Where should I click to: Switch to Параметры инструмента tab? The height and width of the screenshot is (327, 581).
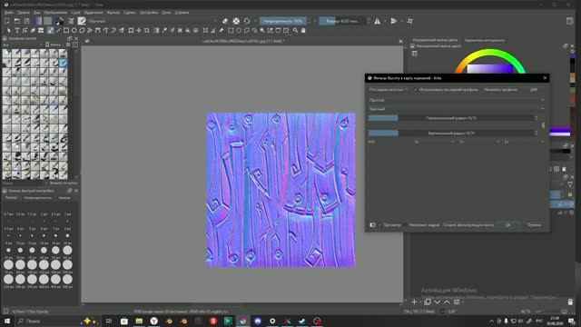pyautogui.click(x=485, y=40)
